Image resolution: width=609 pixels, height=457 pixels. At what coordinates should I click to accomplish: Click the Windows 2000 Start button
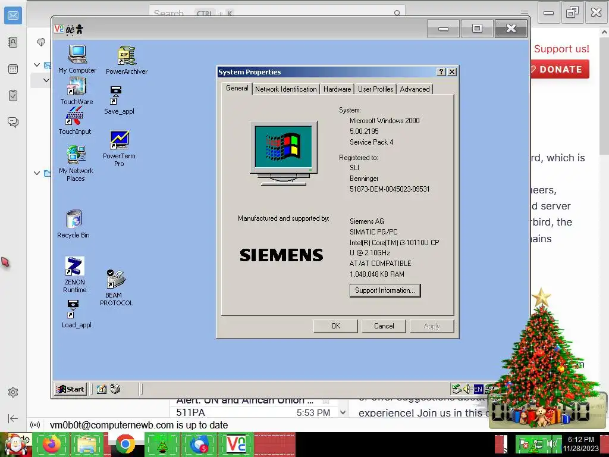coord(70,389)
